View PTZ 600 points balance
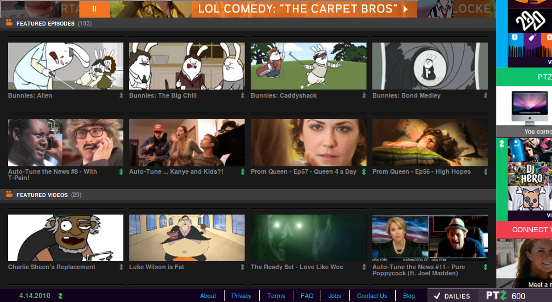Viewport: 552px width, 302px height. 506,296
